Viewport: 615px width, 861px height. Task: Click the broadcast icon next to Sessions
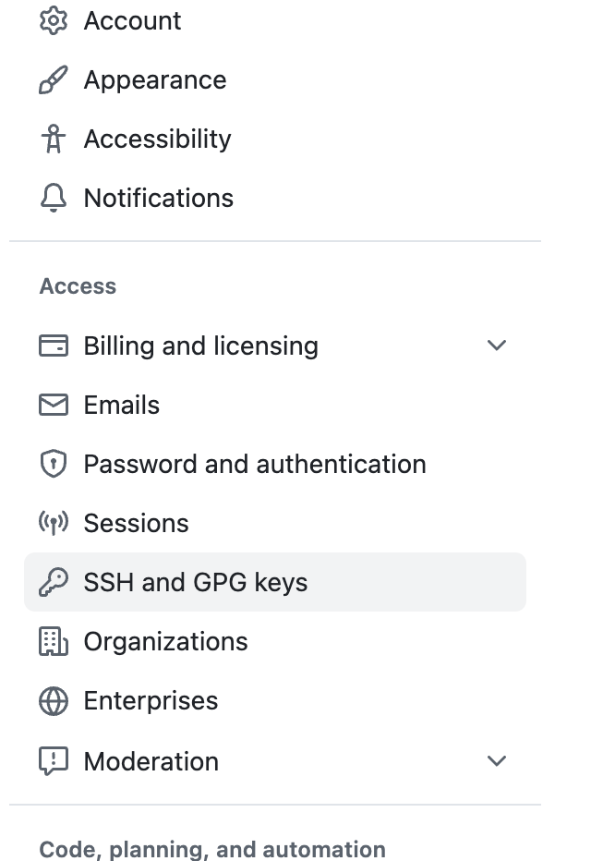click(54, 524)
